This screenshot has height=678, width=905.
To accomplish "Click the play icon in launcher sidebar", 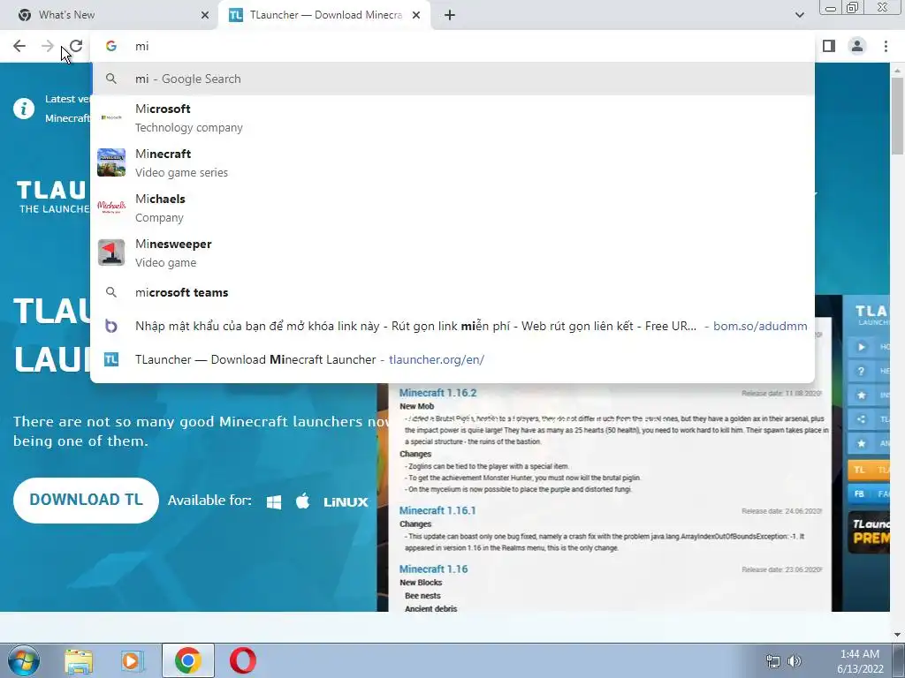I will tap(861, 347).
